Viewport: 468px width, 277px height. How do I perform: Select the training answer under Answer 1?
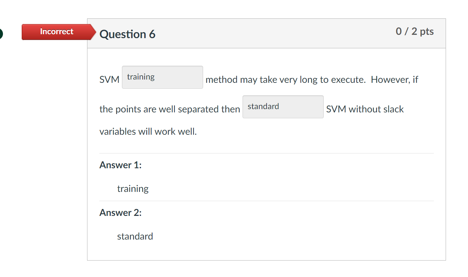pos(133,189)
